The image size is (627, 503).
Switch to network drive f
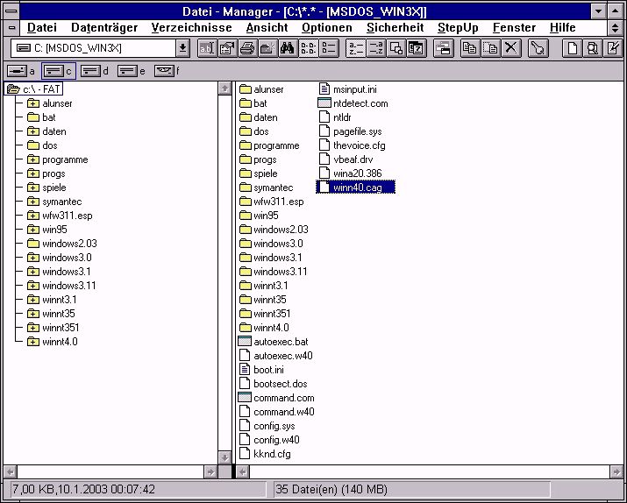point(165,70)
